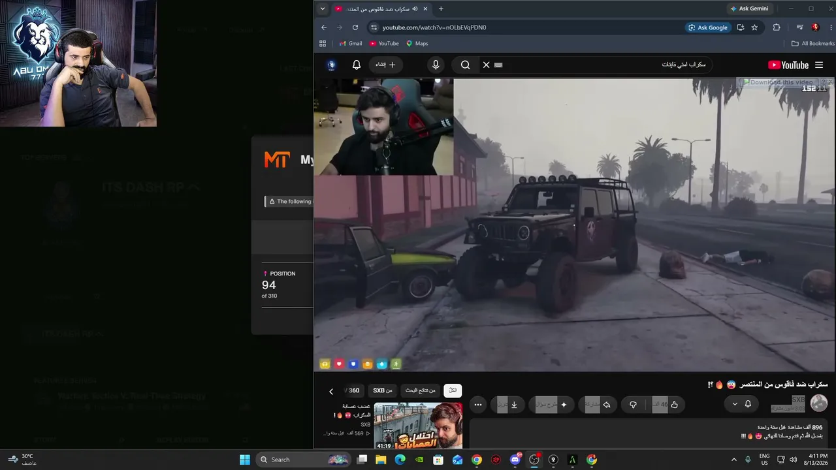This screenshot has height=470, width=836.
Task: Show more filter chips with arrow
Action: 331,391
